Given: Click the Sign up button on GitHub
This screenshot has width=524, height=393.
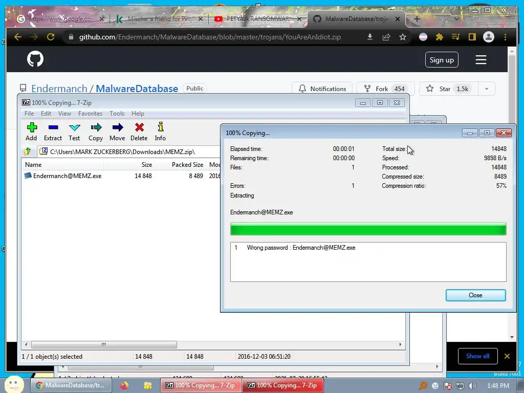Looking at the screenshot, I should coord(442,60).
